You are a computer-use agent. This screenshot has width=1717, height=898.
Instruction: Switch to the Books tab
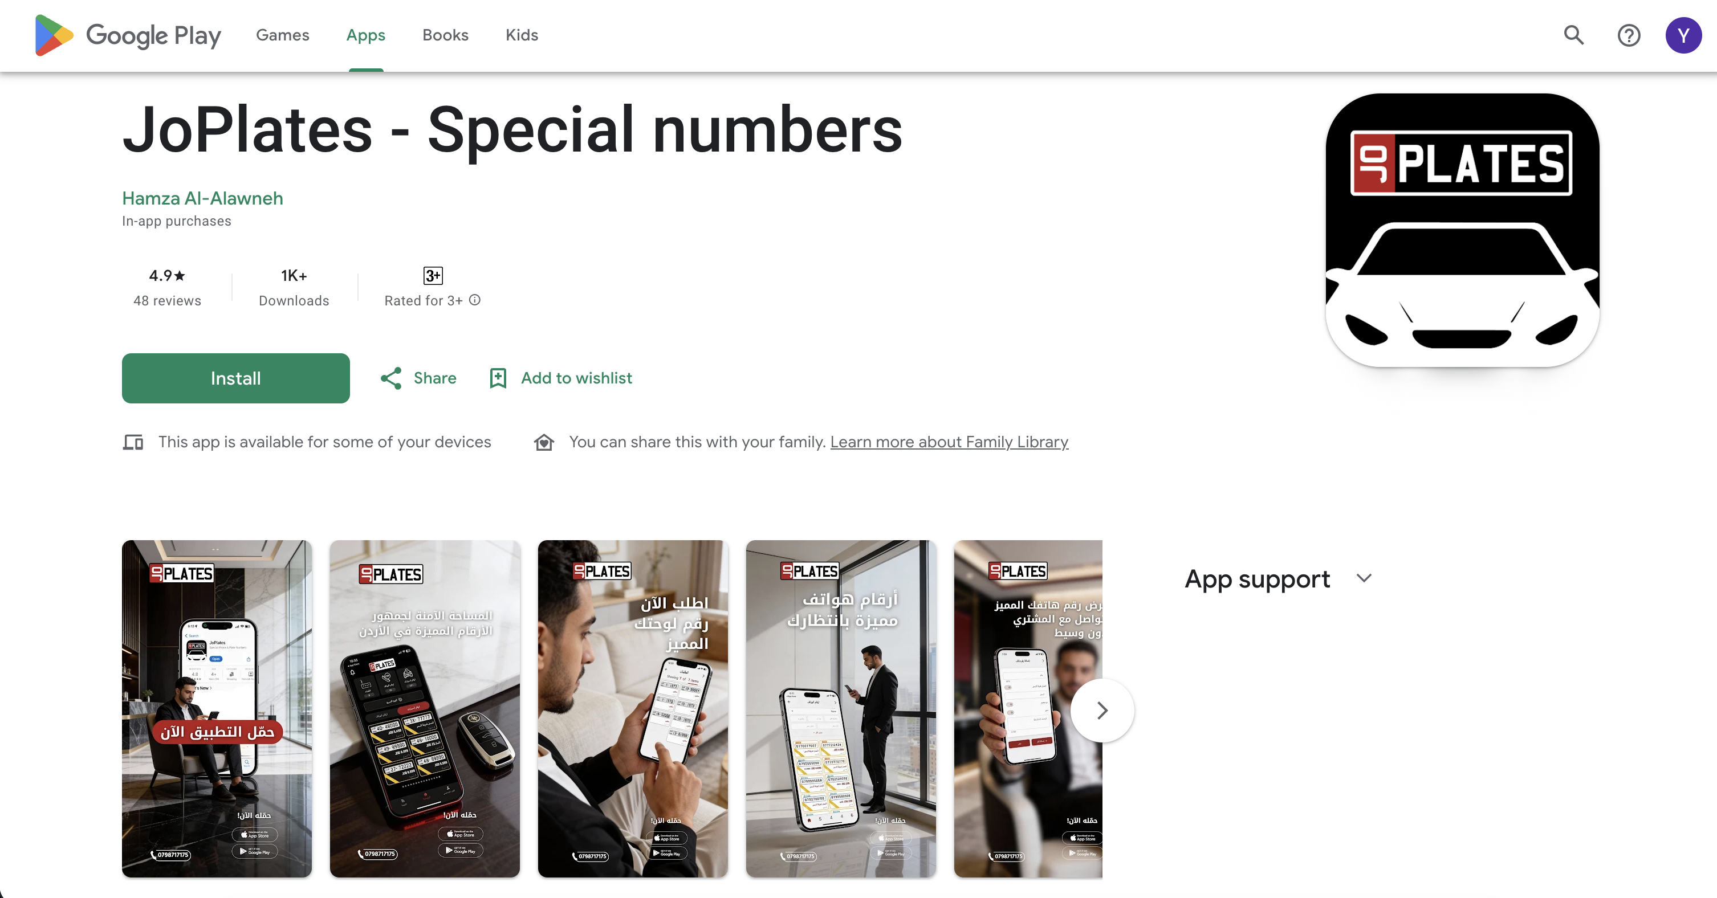445,35
